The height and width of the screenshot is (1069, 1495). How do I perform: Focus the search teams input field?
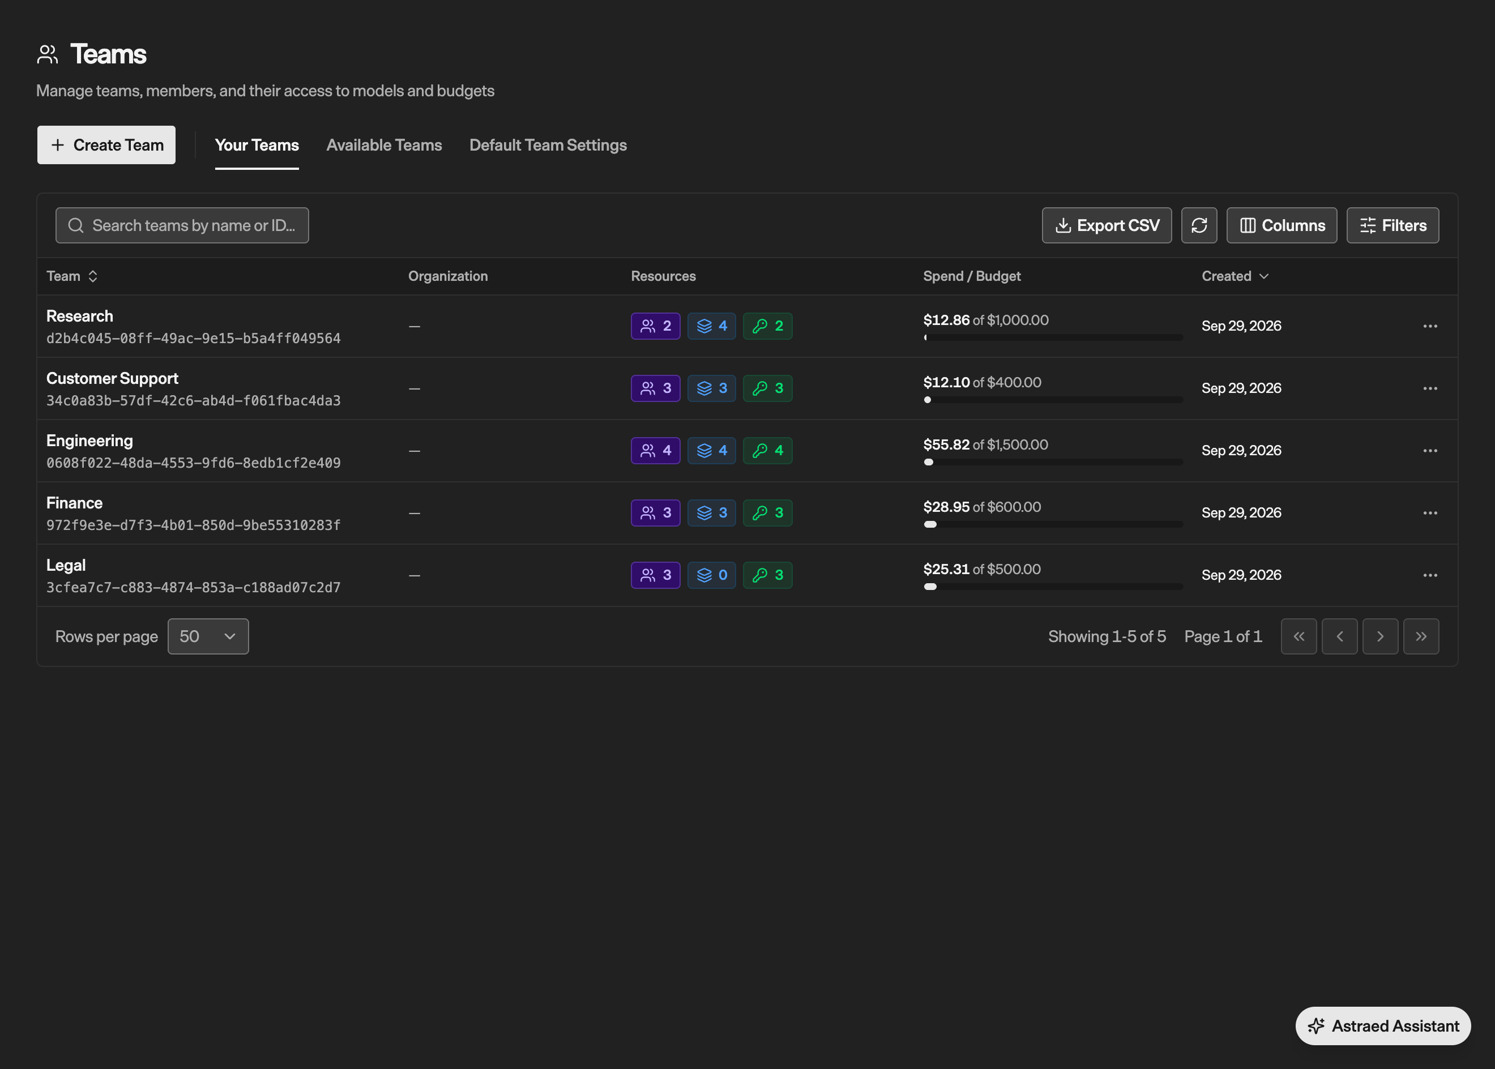182,225
